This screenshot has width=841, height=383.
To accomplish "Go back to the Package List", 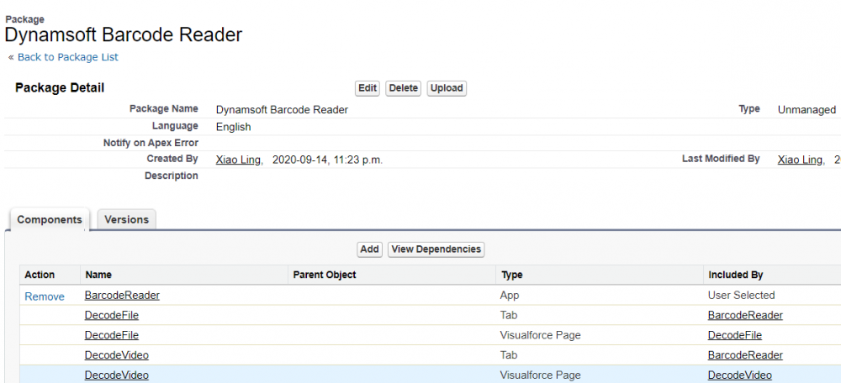I will (67, 57).
